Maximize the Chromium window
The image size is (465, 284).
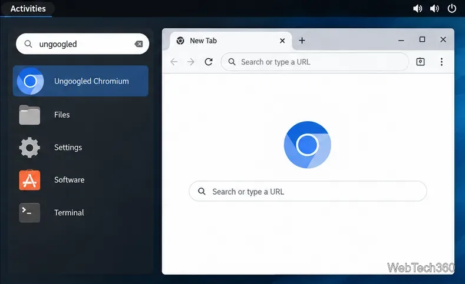coord(423,39)
